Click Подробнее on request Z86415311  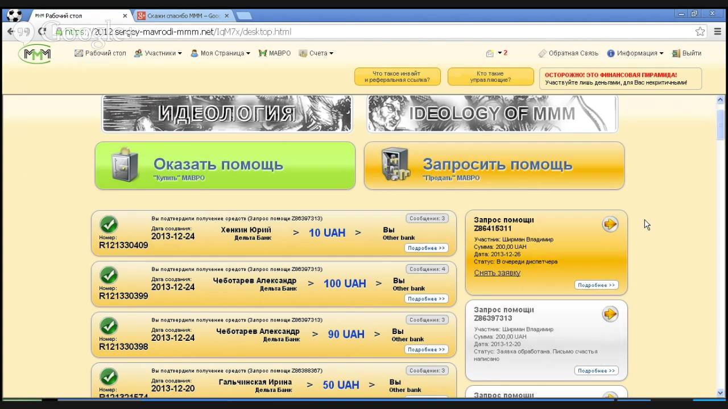click(596, 285)
